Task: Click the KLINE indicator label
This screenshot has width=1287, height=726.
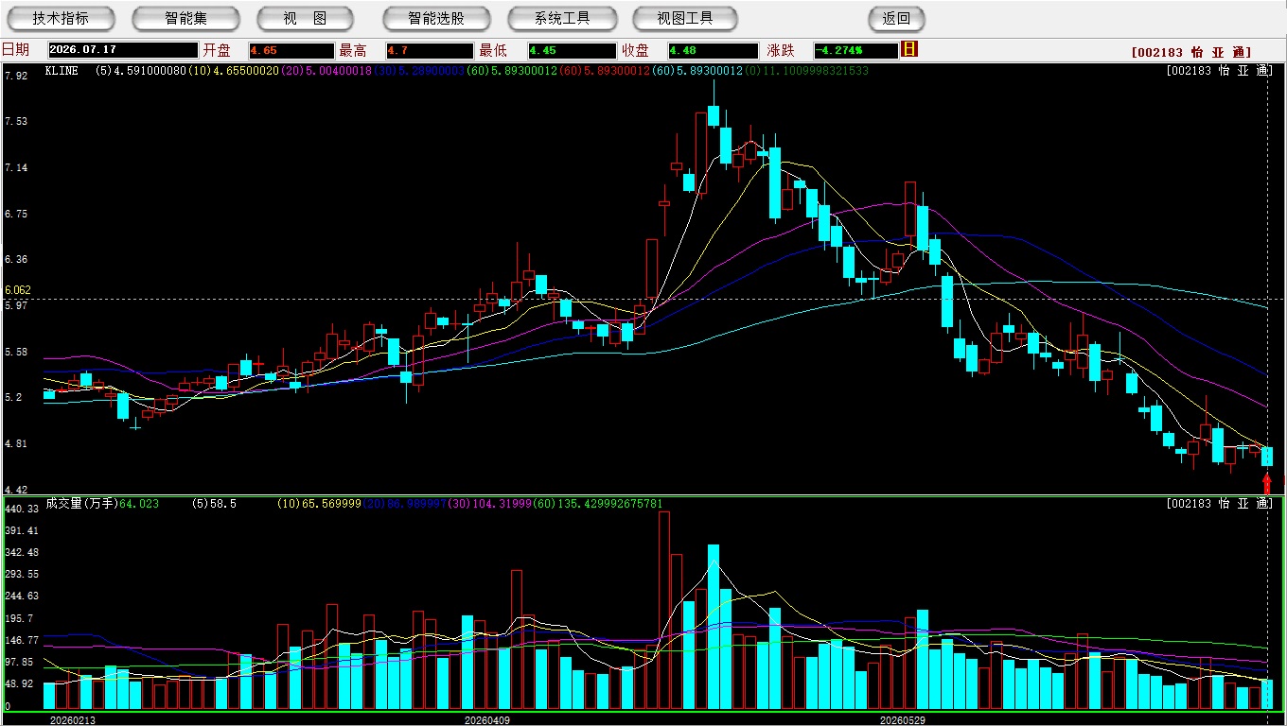Action: (x=62, y=71)
